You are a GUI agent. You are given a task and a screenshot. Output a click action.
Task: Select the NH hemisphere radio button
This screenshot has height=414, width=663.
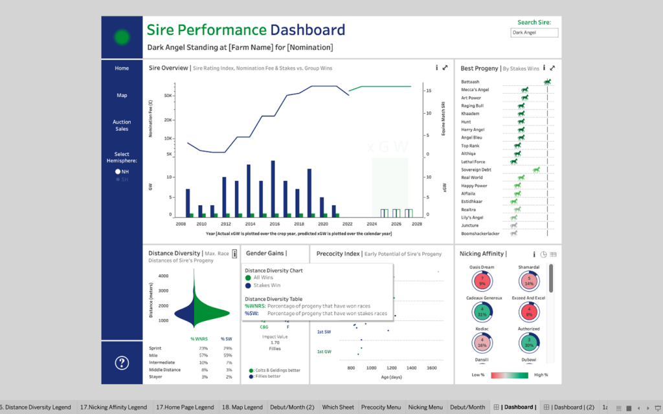point(118,171)
